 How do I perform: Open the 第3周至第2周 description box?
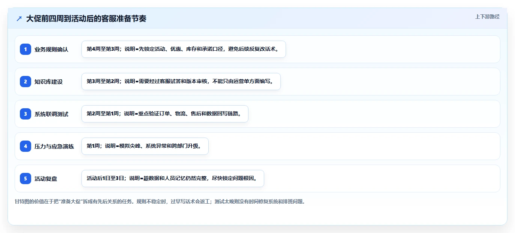[x=181, y=82]
